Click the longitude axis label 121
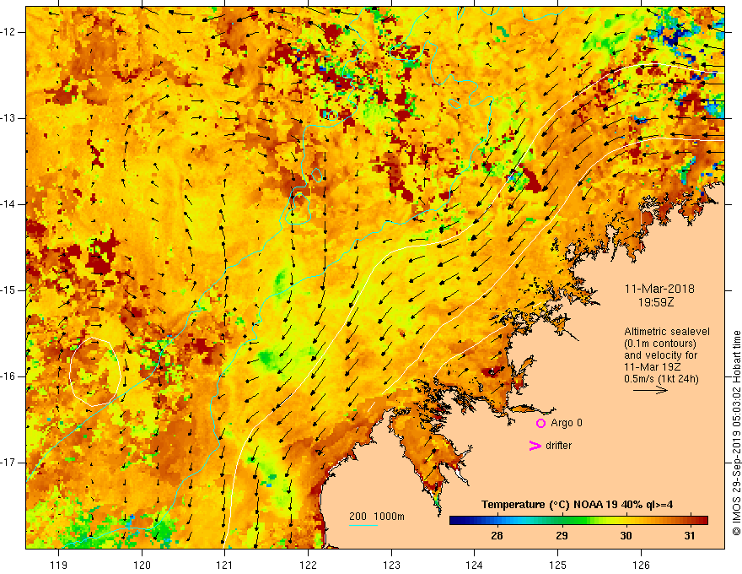742x574 pixels. pos(225,565)
